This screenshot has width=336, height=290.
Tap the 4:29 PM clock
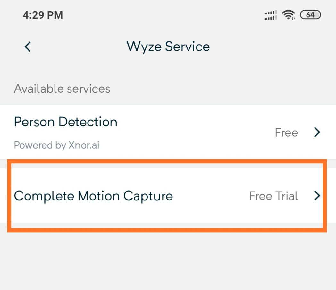43,15
